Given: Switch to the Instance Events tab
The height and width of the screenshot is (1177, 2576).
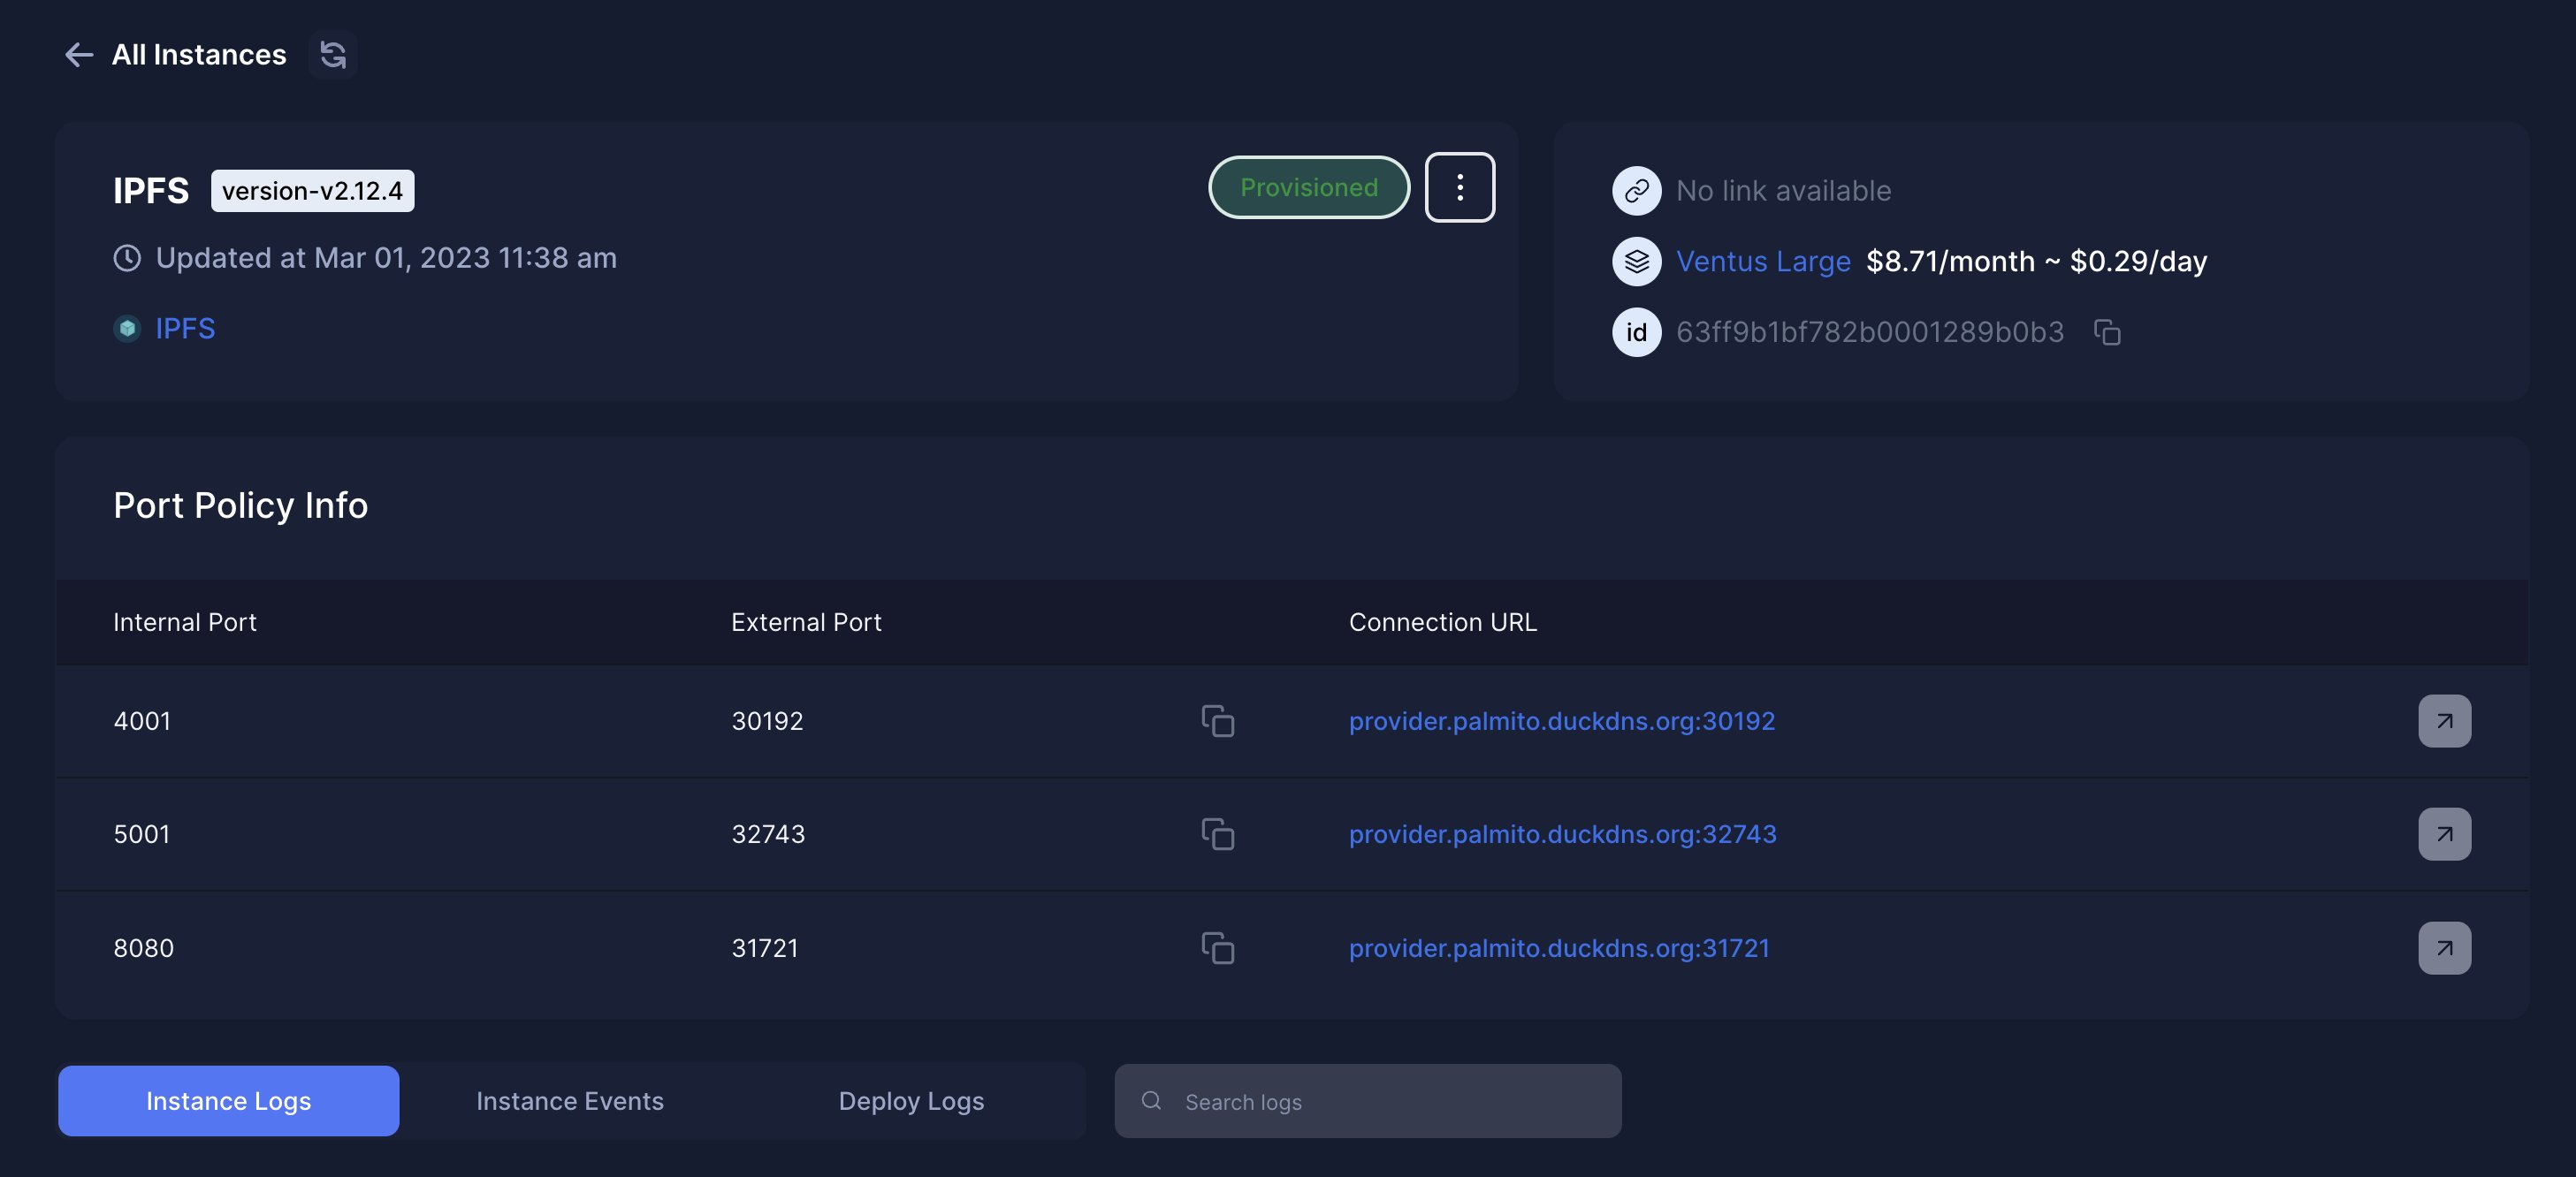Looking at the screenshot, I should pyautogui.click(x=570, y=1101).
